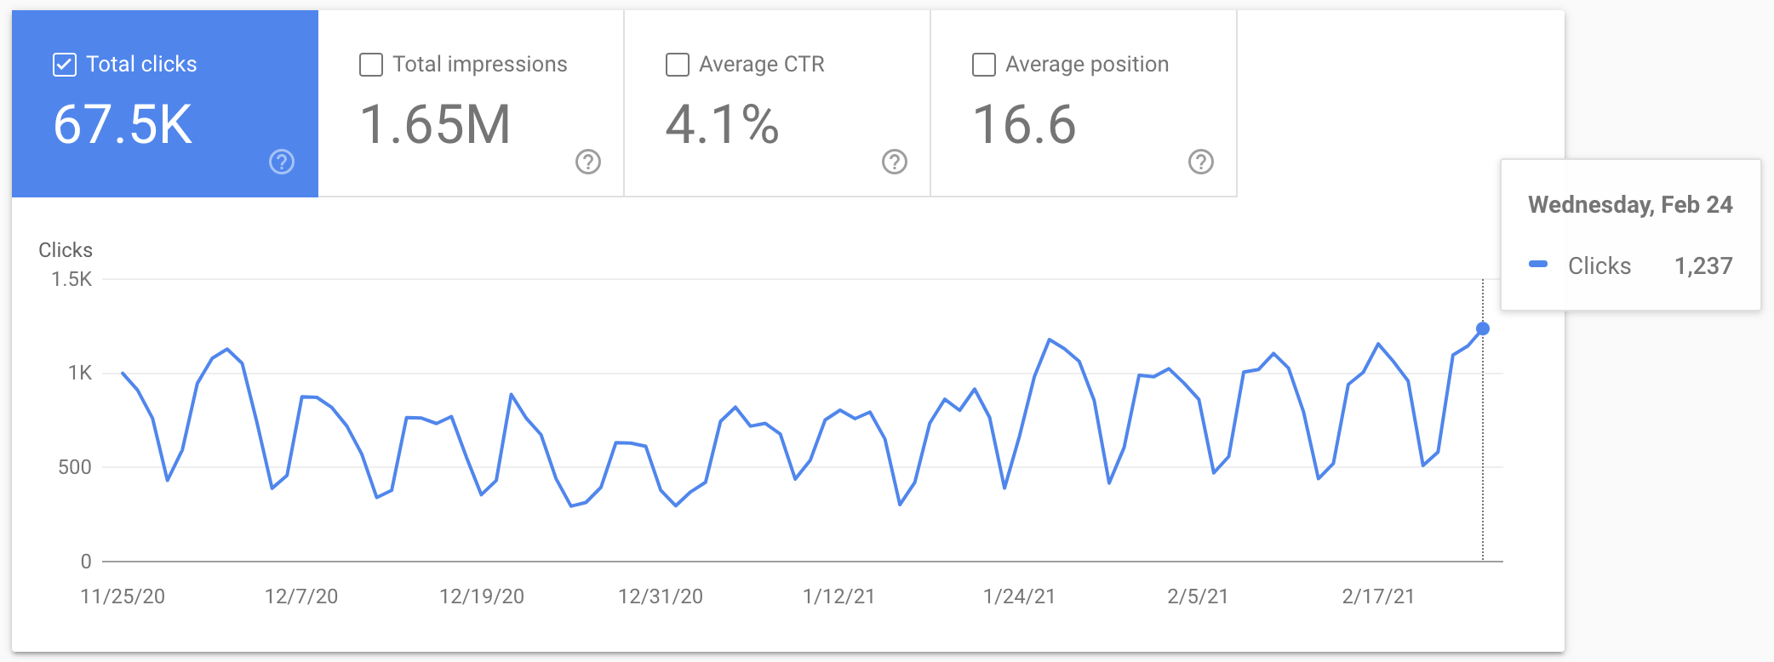Select the Average CTR metric card
Viewport: 1774px width, 662px height.
[776, 102]
